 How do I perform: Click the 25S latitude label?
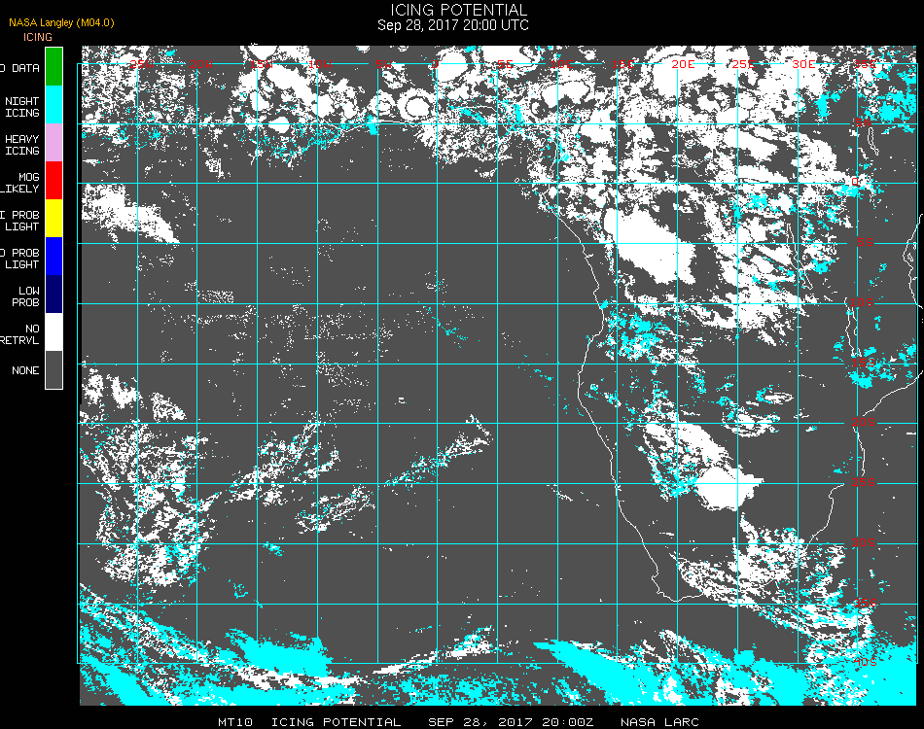click(x=864, y=483)
